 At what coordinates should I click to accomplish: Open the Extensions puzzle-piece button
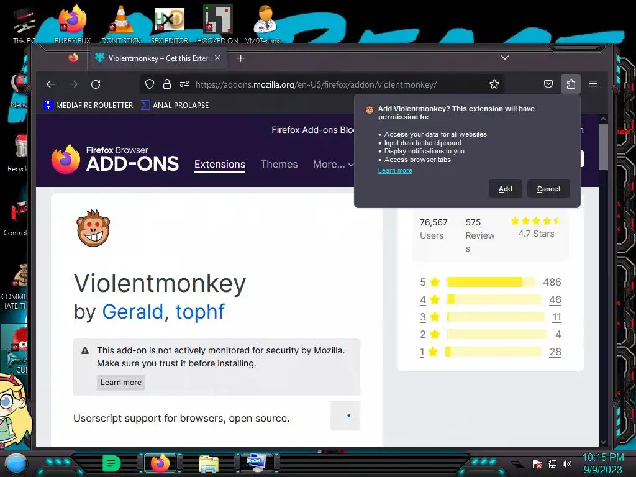tap(571, 84)
